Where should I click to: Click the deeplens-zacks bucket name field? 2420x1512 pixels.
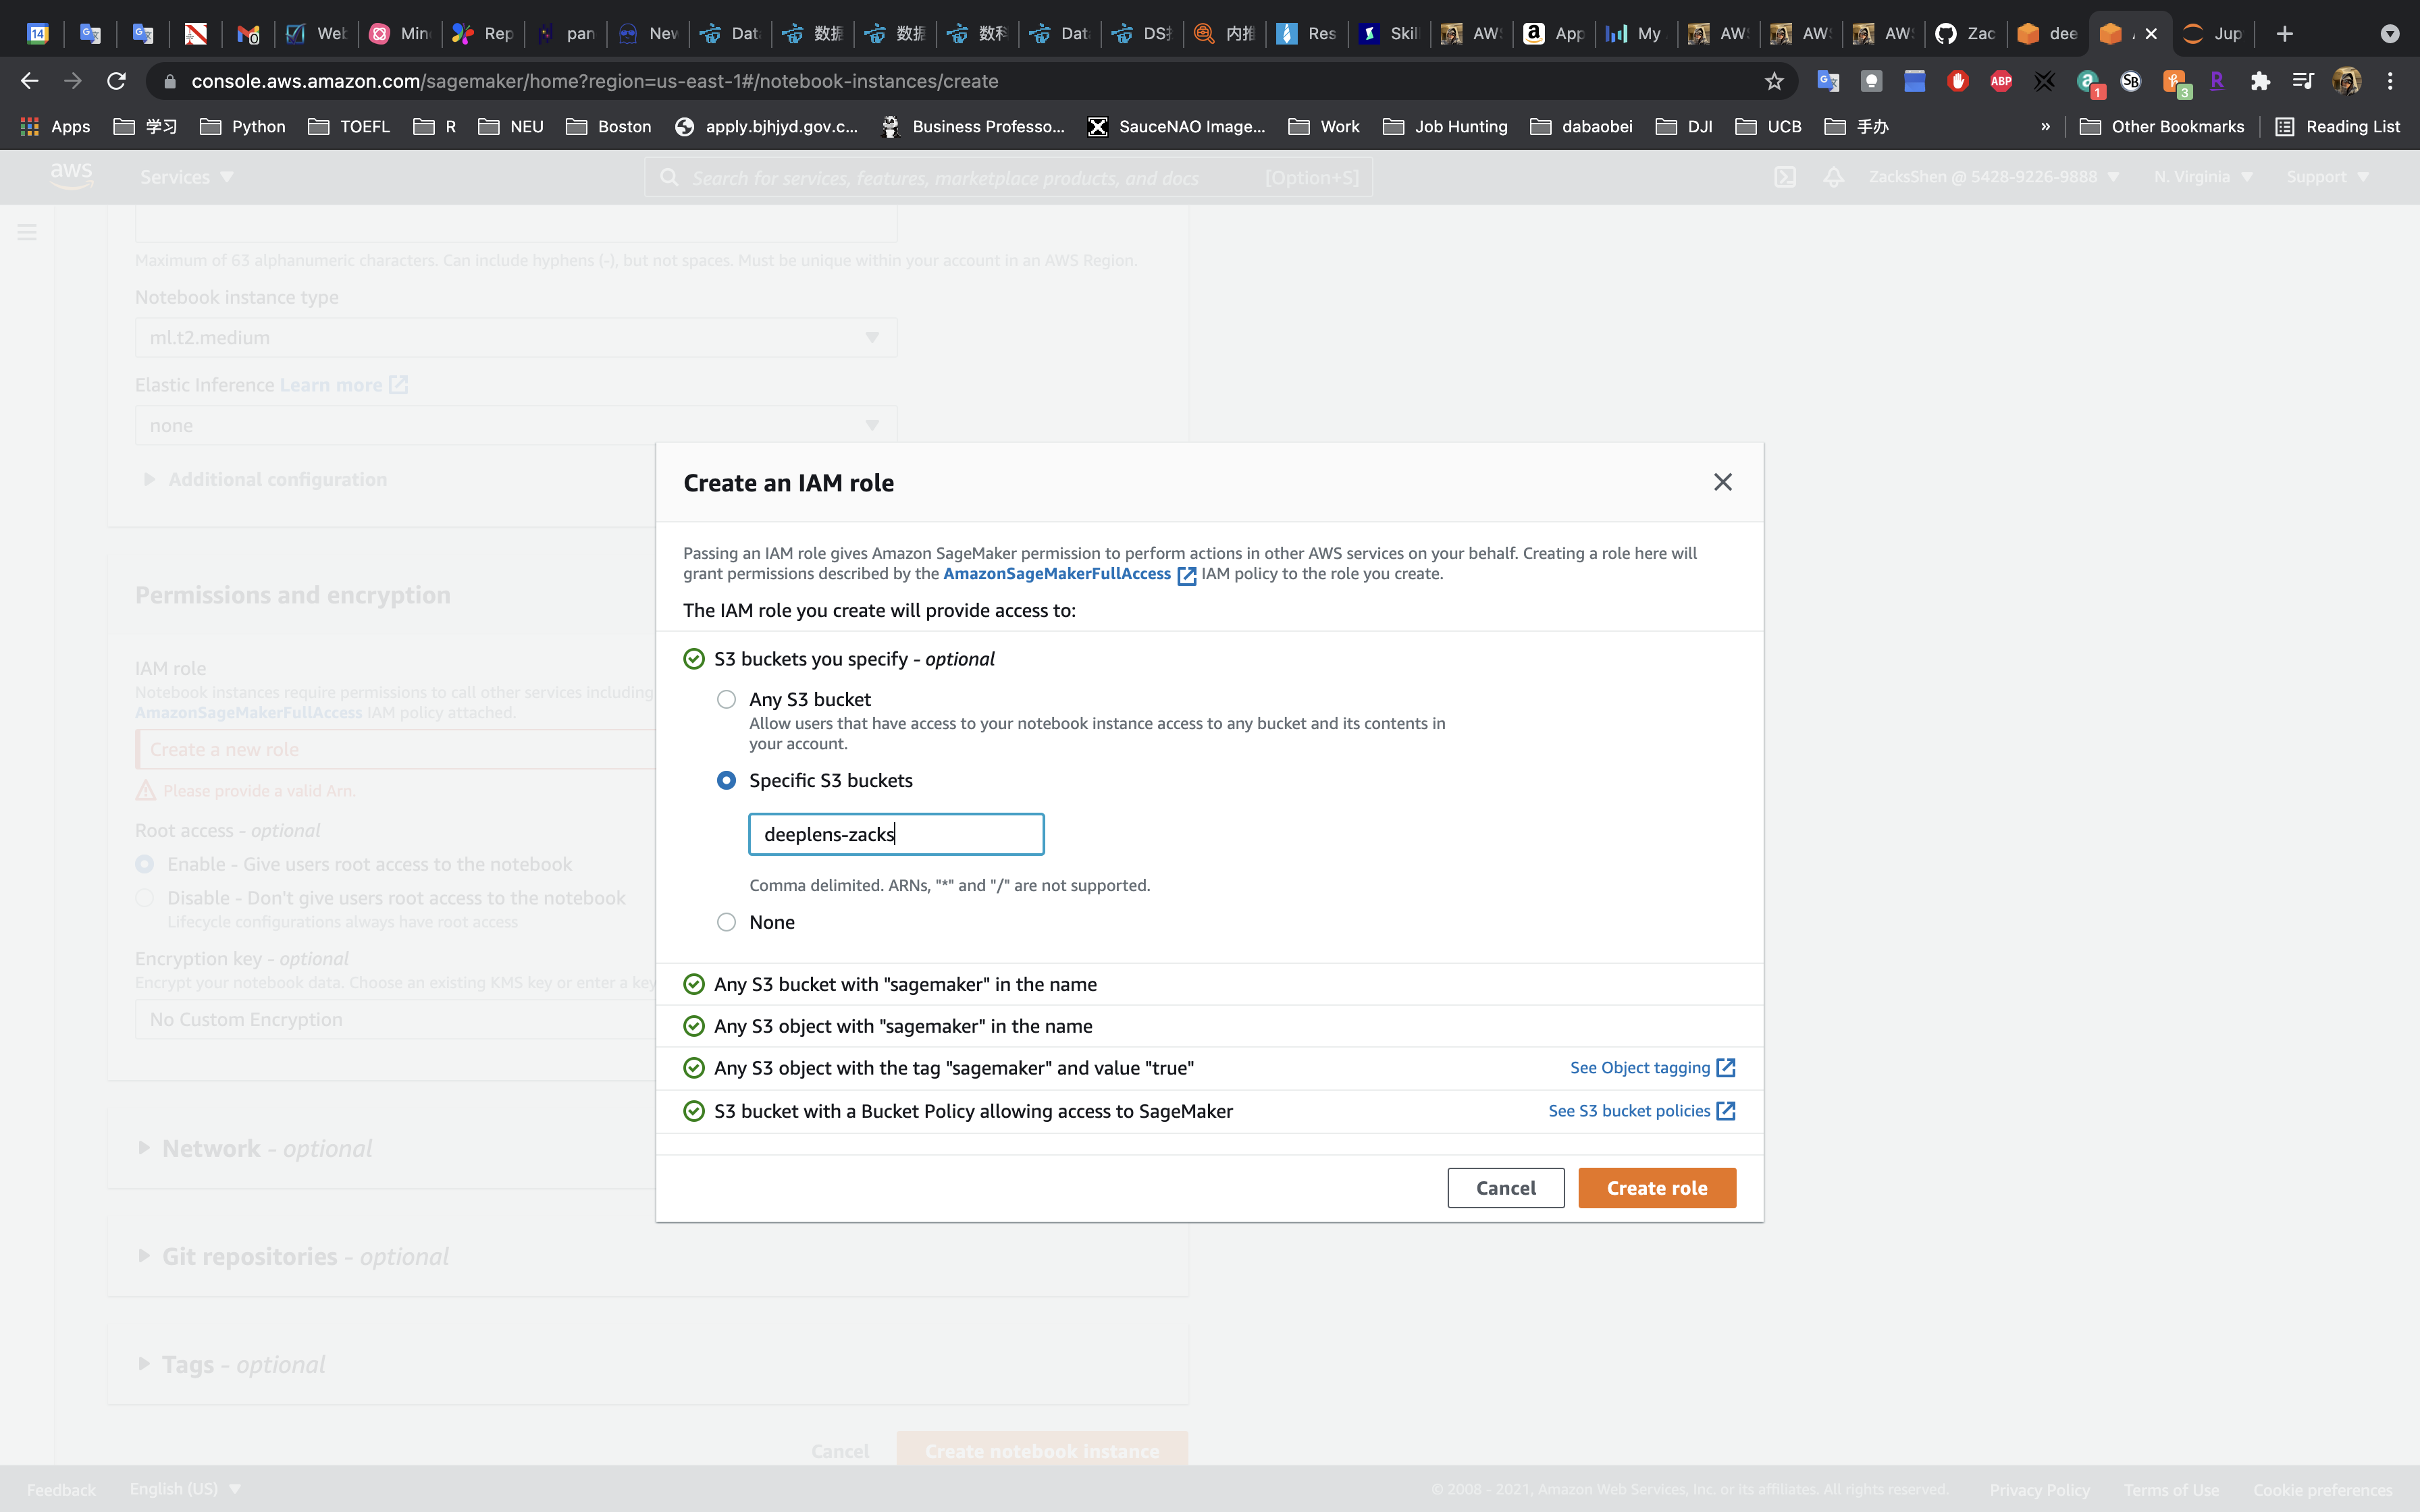click(895, 834)
